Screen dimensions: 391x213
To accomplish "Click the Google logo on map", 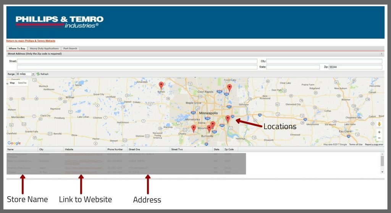I will point(14,143).
